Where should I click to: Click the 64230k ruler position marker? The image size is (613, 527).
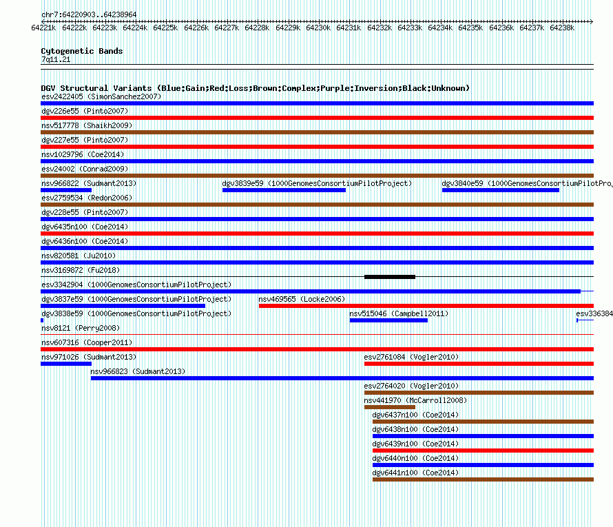[x=318, y=28]
